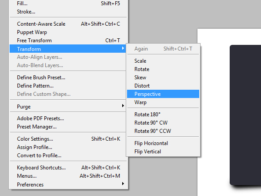The height and width of the screenshot is (196, 261).
Task: Click the dark rounded shape on canvas
Action: pyautogui.click(x=245, y=115)
